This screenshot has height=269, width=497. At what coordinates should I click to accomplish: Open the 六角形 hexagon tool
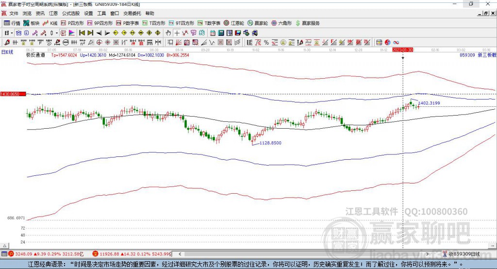(x=282, y=23)
